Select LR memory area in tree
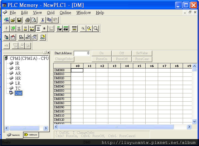Viewport: 199px width, 146px height. pos(18,83)
